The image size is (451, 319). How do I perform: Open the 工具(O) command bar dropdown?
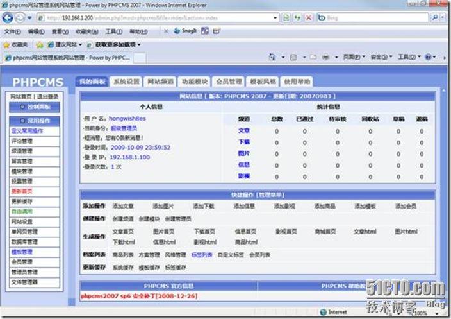pyautogui.click(x=409, y=57)
